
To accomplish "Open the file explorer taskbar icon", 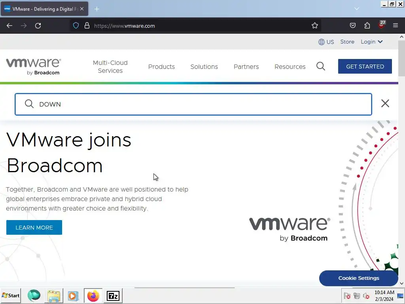I will [54, 296].
